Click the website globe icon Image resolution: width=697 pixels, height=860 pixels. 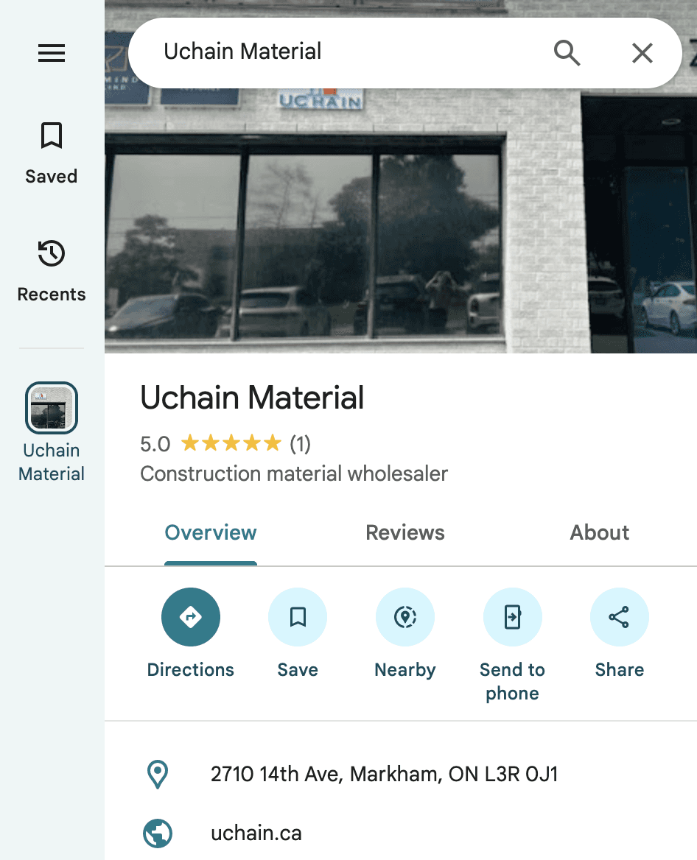pyautogui.click(x=158, y=833)
